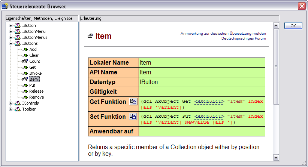Select the Get tree item

click(32, 67)
